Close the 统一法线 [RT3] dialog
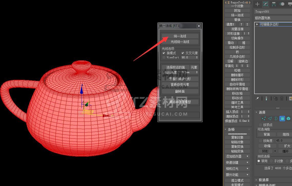The image size is (292, 186). [x=199, y=26]
